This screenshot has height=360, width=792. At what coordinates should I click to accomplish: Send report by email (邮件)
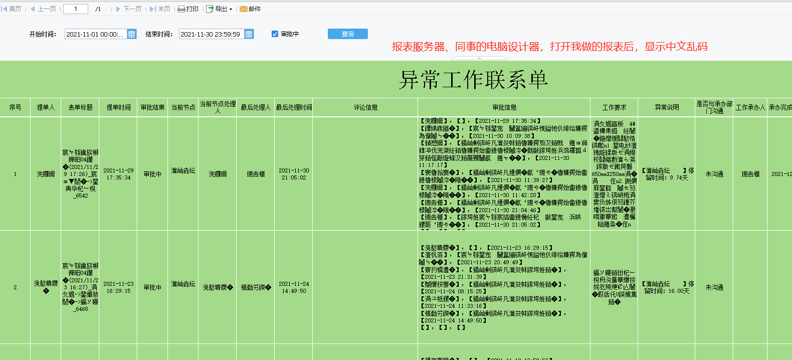(x=250, y=9)
